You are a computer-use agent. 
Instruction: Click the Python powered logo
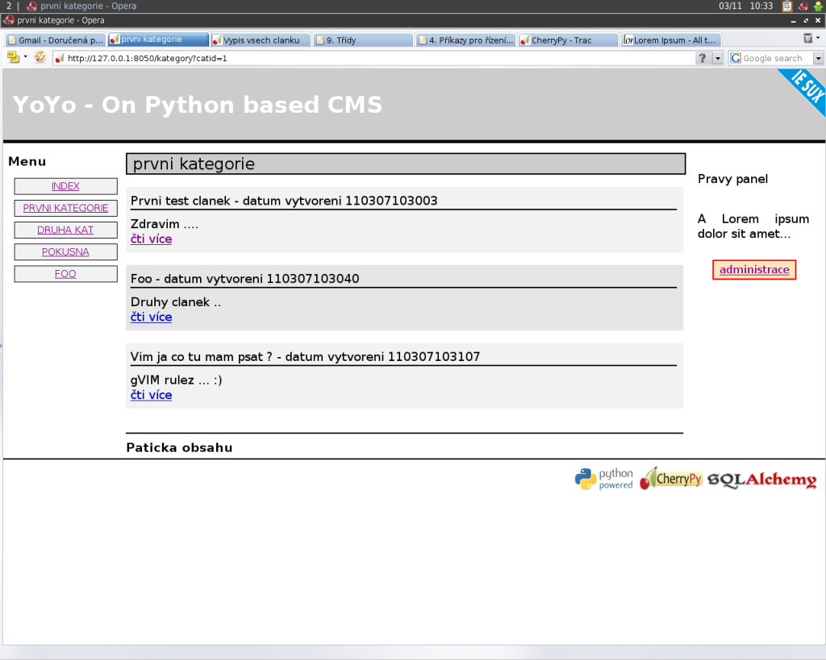(x=603, y=479)
